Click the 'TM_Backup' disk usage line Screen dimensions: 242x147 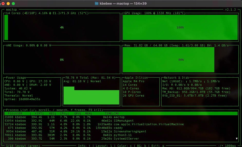pyautogui.click(x=196, y=92)
